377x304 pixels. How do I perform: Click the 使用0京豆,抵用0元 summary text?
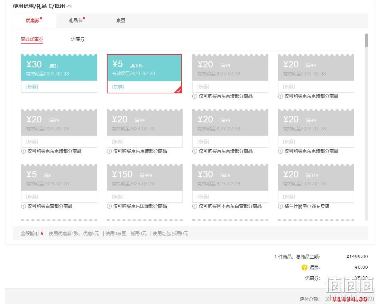pos(126,233)
